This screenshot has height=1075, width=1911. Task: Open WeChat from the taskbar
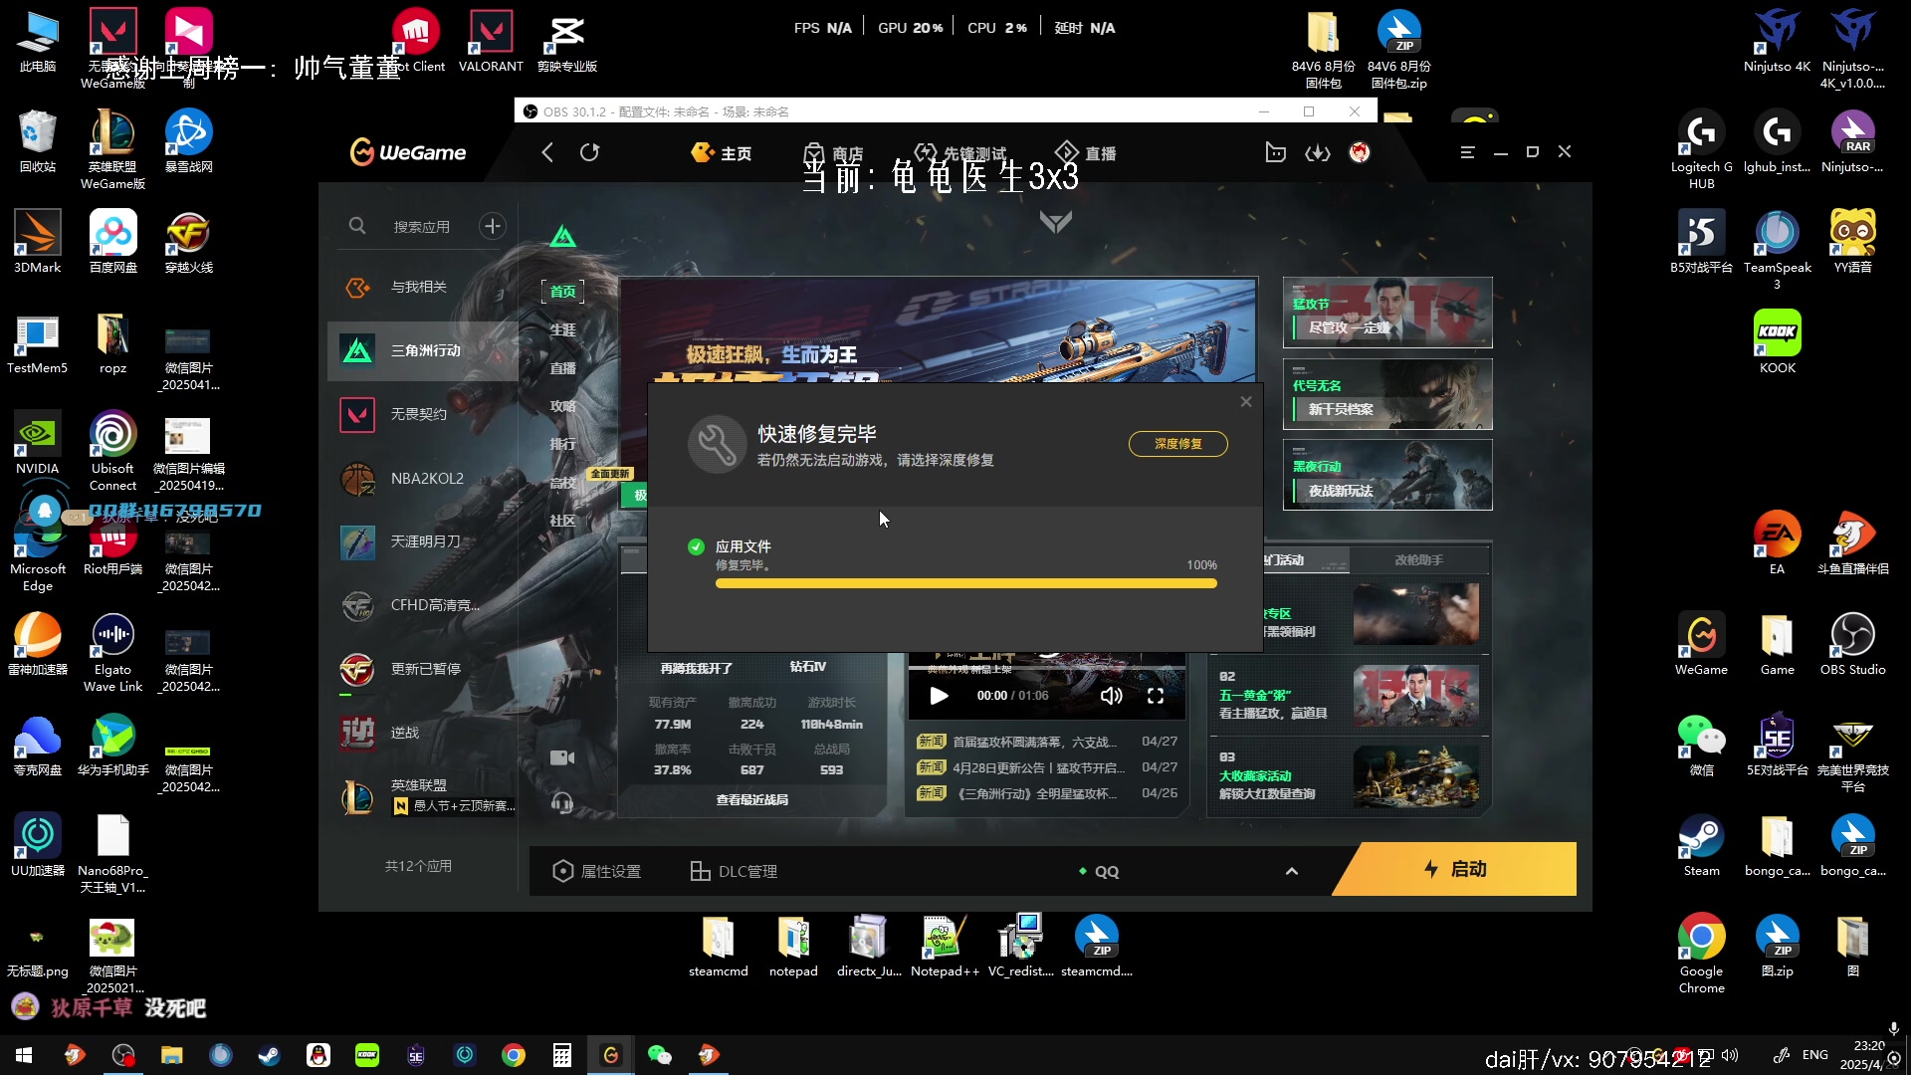coord(659,1055)
